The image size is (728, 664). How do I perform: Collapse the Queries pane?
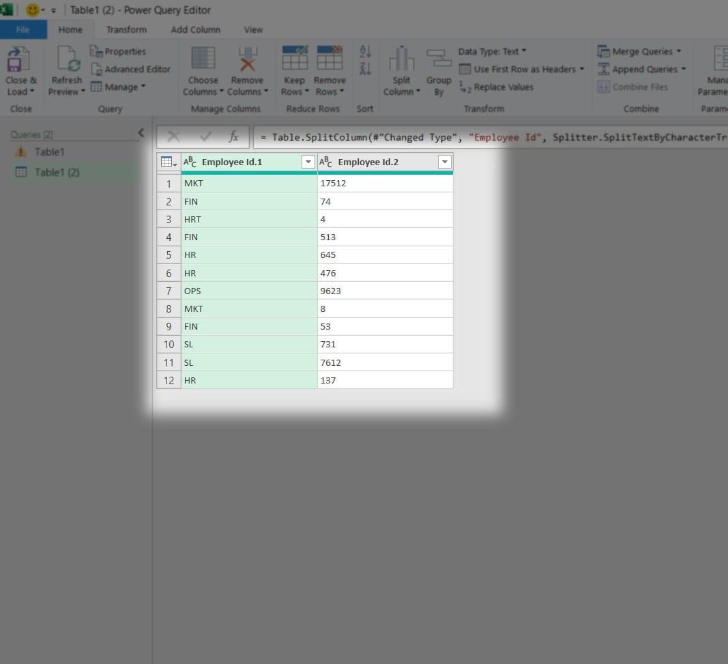pos(141,133)
